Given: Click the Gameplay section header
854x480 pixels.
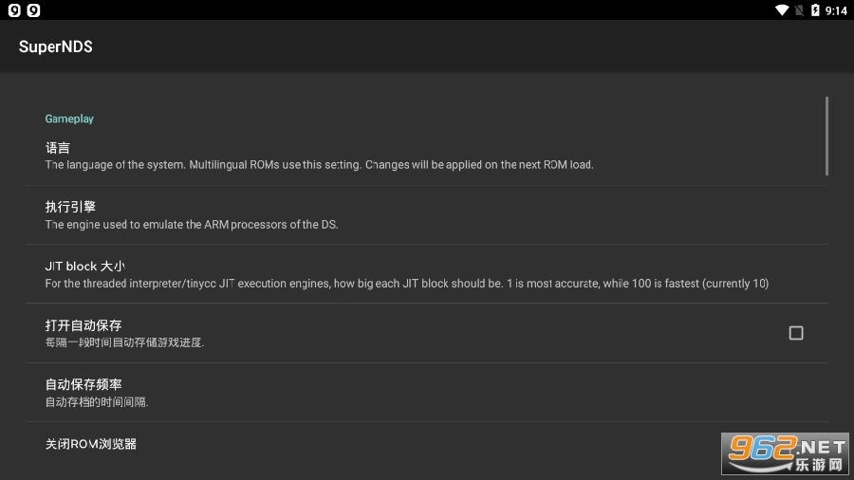Looking at the screenshot, I should point(69,119).
